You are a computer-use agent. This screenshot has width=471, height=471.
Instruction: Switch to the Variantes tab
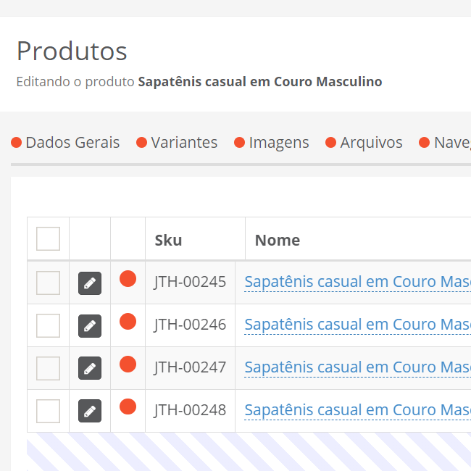pyautogui.click(x=183, y=143)
